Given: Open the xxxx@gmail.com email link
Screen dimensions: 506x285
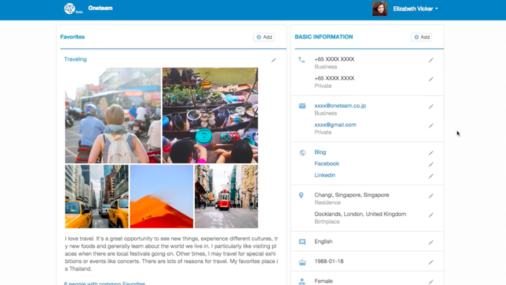Looking at the screenshot, I should pos(335,125).
